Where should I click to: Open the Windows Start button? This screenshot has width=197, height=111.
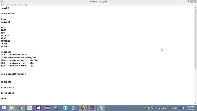pyautogui.click(x=3, y=108)
